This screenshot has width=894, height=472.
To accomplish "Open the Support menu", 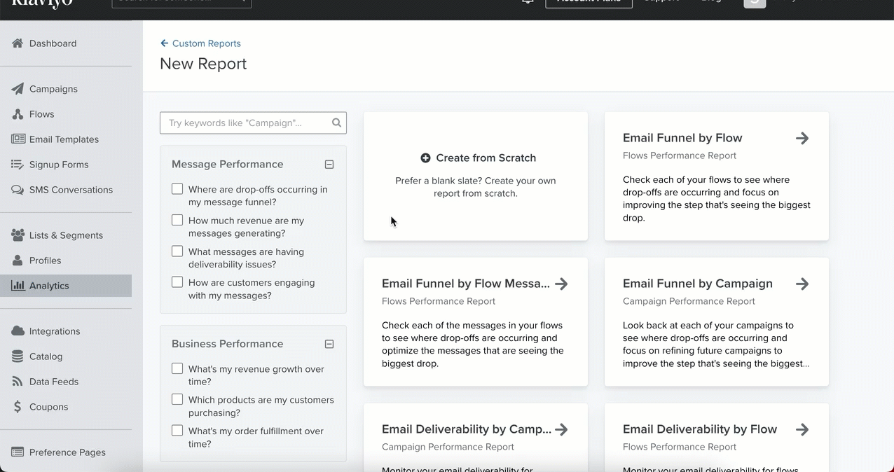I will (661, 2).
